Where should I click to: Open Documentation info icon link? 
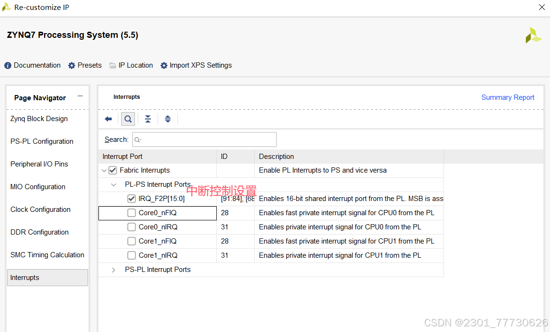8,66
